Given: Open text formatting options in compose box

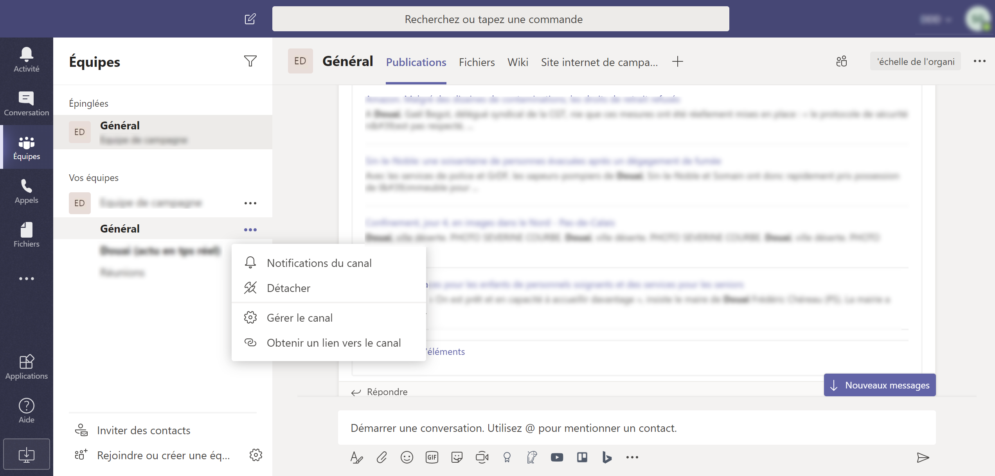Looking at the screenshot, I should [356, 457].
